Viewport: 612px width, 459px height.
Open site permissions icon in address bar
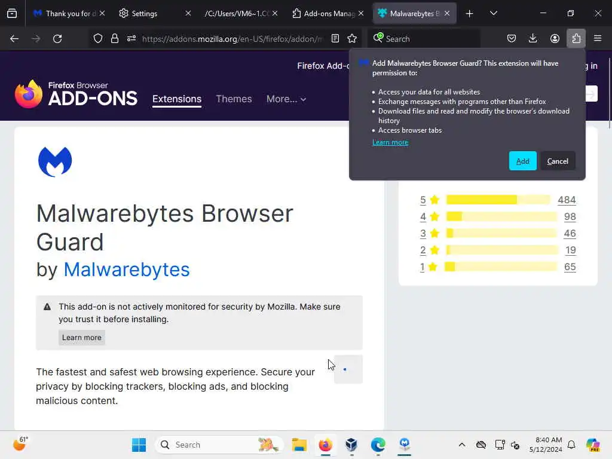point(131,39)
